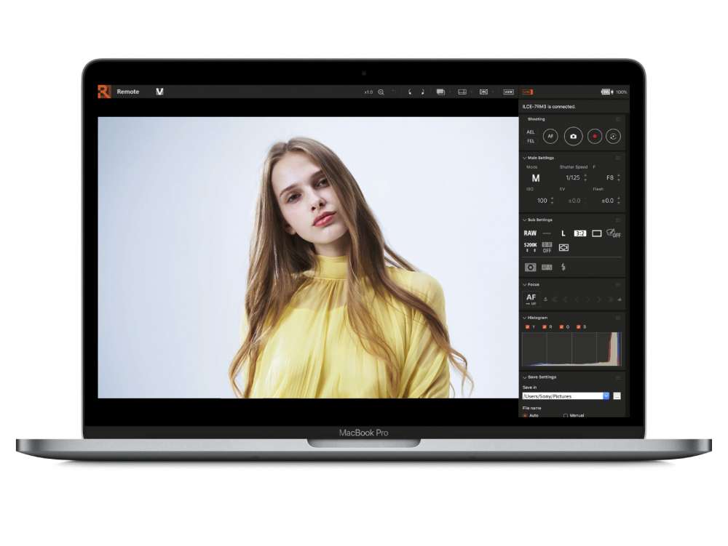
Task: Click the browse folder ellipsis button
Action: (617, 396)
